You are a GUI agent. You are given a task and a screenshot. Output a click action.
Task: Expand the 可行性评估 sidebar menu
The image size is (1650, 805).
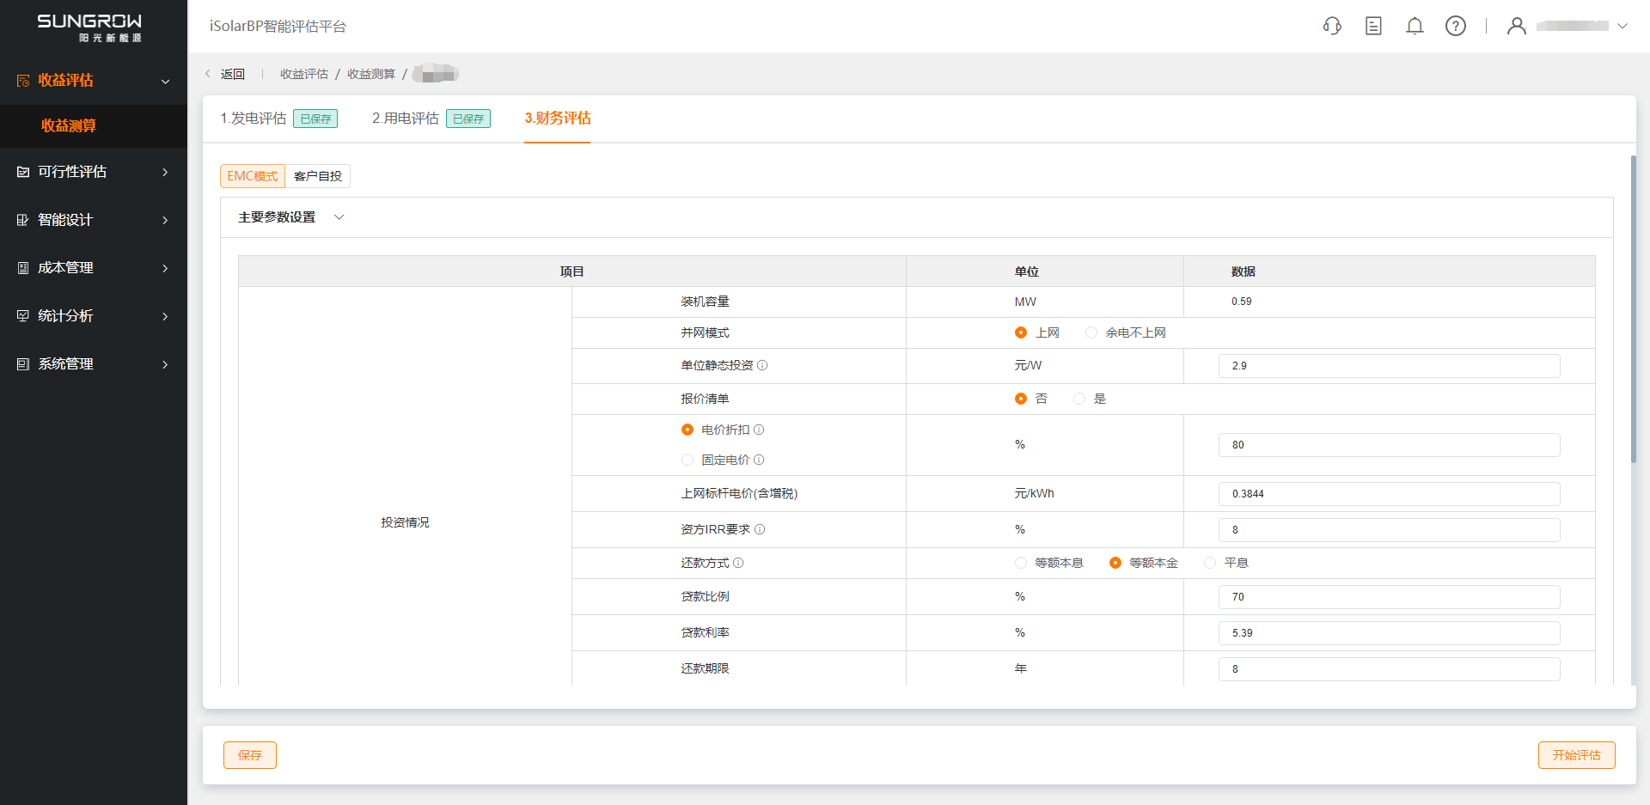pyautogui.click(x=93, y=172)
